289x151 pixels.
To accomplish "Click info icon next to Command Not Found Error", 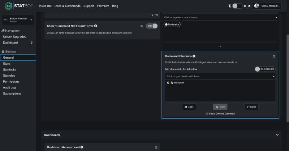I will coord(96,26).
